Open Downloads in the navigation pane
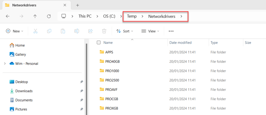The image size is (266, 115). pos(24,91)
